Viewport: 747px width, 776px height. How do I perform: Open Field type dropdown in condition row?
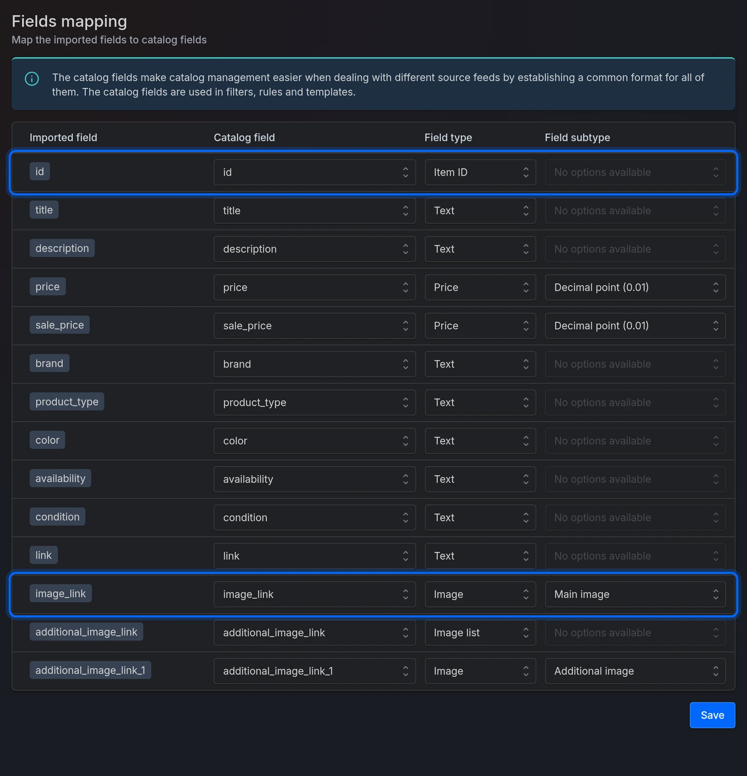click(480, 517)
